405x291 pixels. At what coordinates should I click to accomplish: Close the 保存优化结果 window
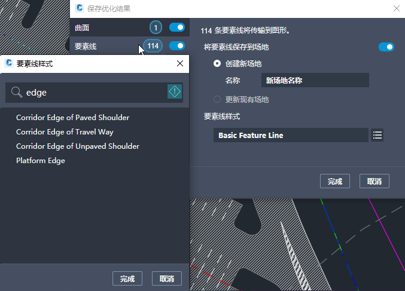pos(397,8)
